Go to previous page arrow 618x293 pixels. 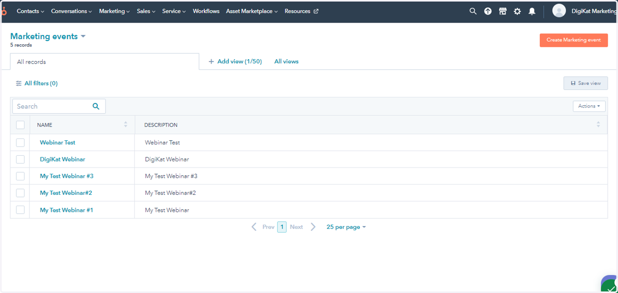point(254,227)
